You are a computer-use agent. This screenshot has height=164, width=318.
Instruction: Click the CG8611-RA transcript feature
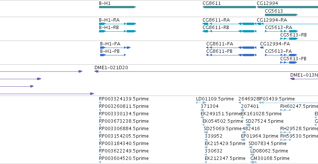point(229,24)
